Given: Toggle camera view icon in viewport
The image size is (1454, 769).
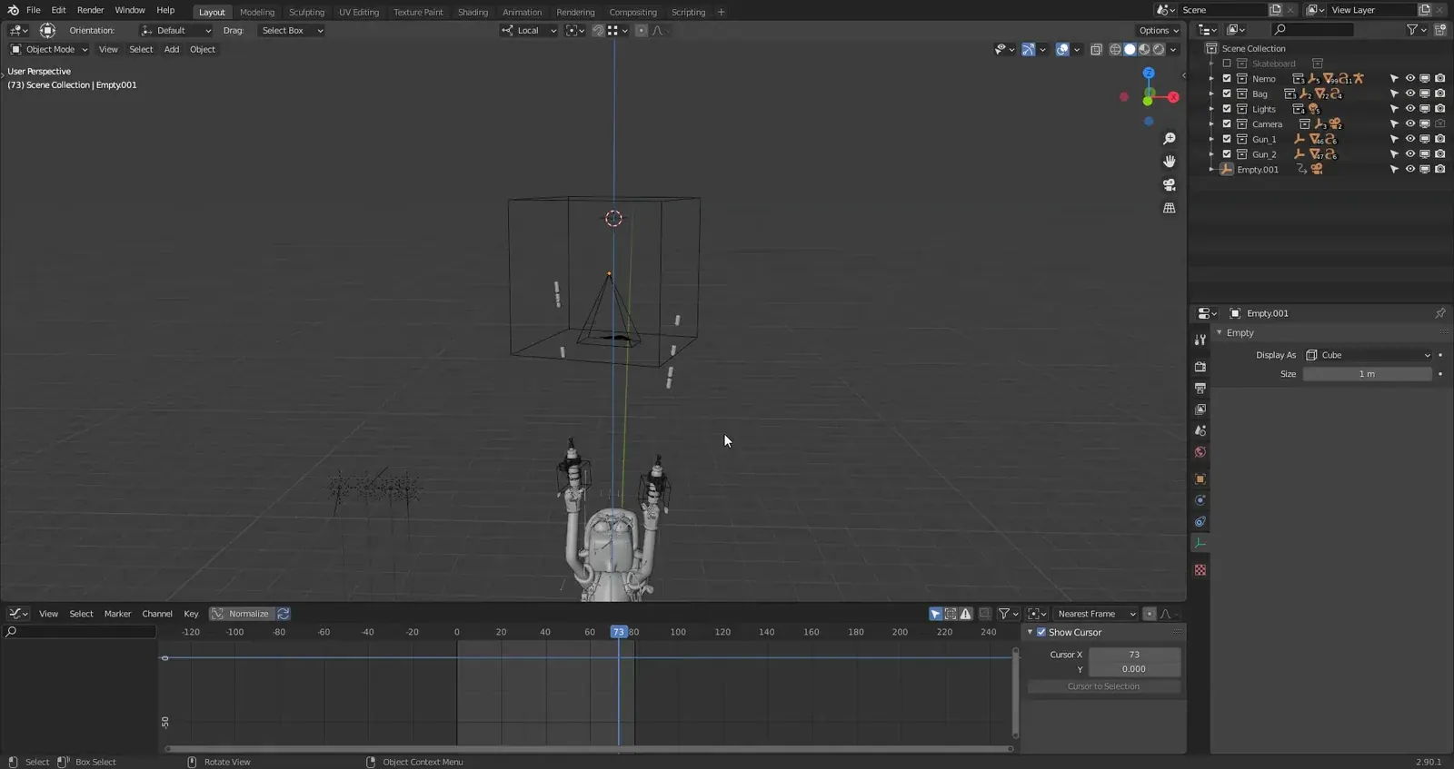Looking at the screenshot, I should (1169, 184).
